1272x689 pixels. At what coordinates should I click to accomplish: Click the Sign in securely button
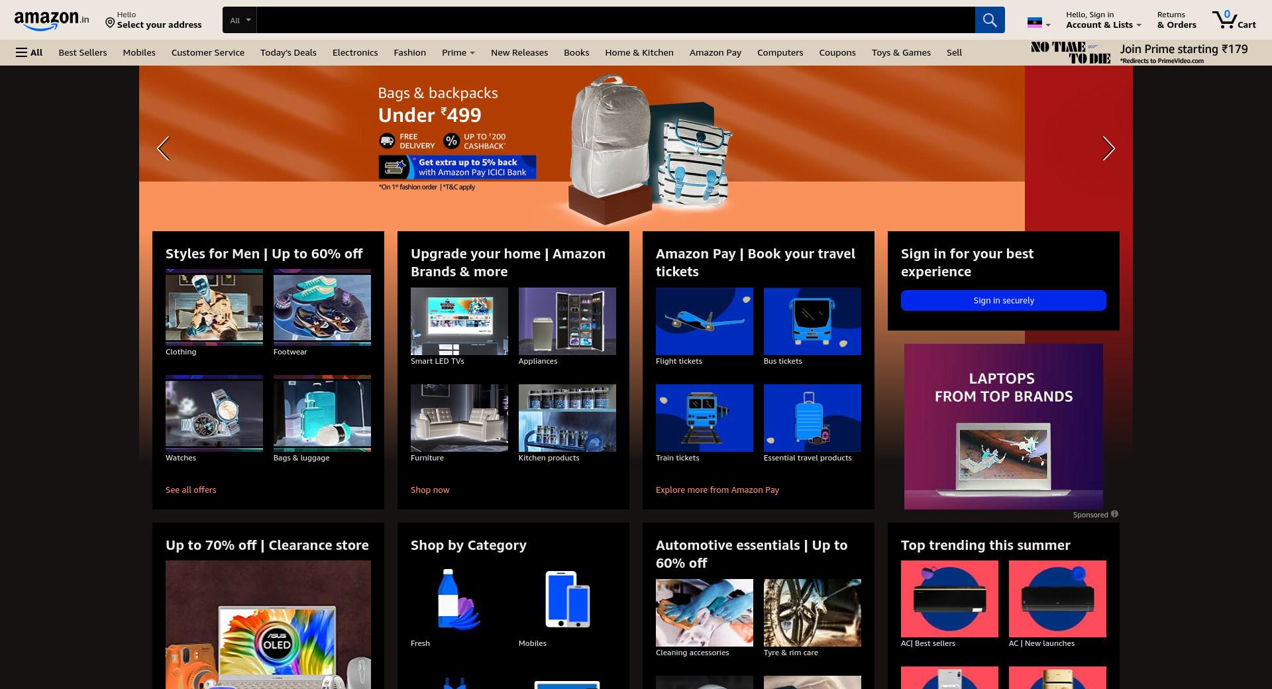(x=1004, y=300)
